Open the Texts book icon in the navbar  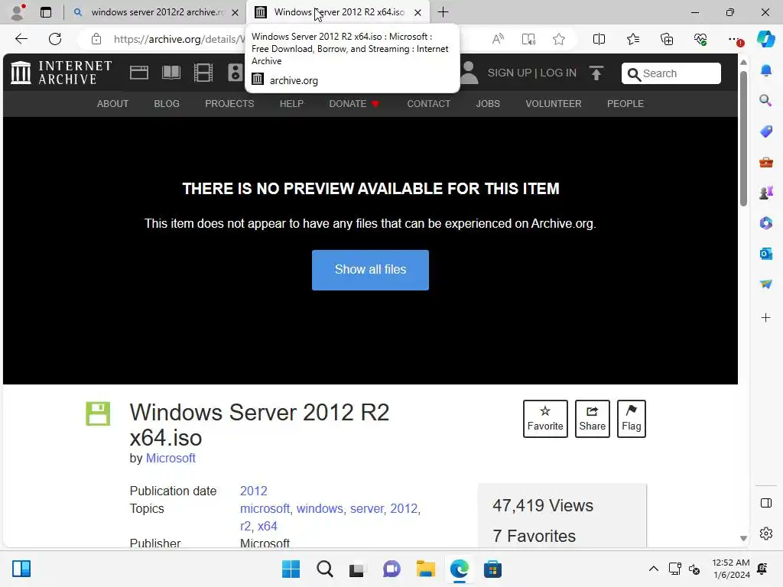pyautogui.click(x=171, y=73)
